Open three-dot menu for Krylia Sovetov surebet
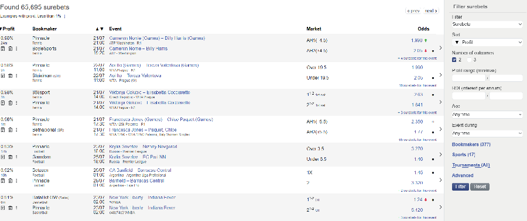 (x=16, y=157)
